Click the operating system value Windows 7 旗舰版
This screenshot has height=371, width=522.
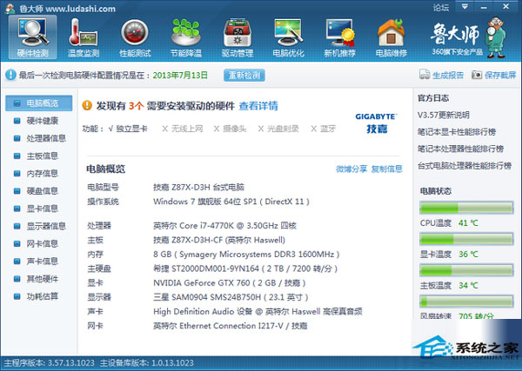231,202
